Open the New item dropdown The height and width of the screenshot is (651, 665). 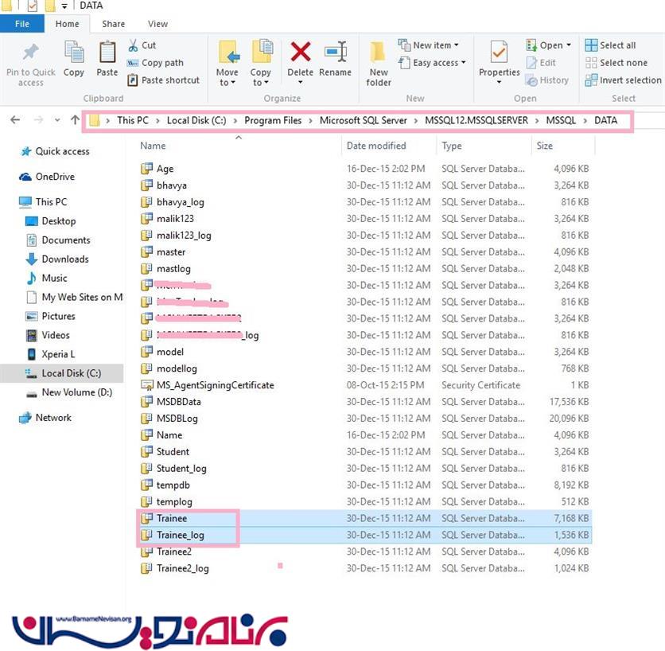[431, 45]
